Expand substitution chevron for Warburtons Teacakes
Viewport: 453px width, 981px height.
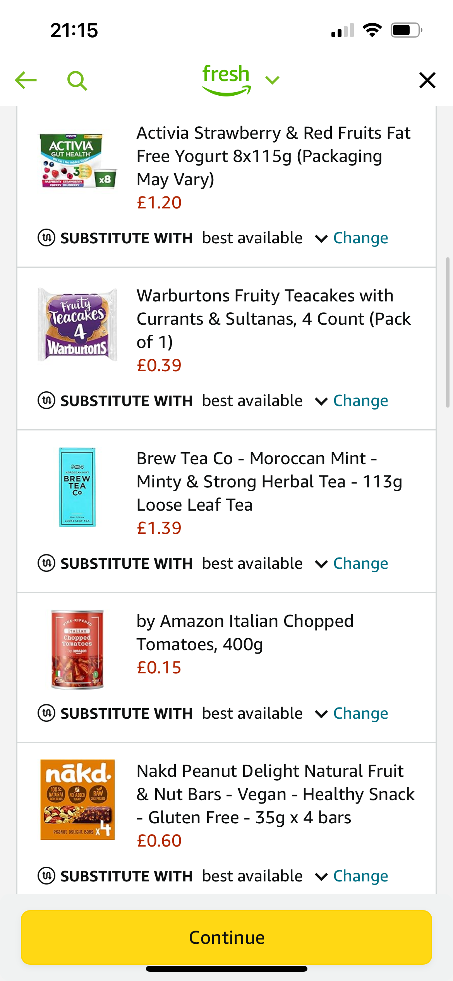(x=321, y=401)
